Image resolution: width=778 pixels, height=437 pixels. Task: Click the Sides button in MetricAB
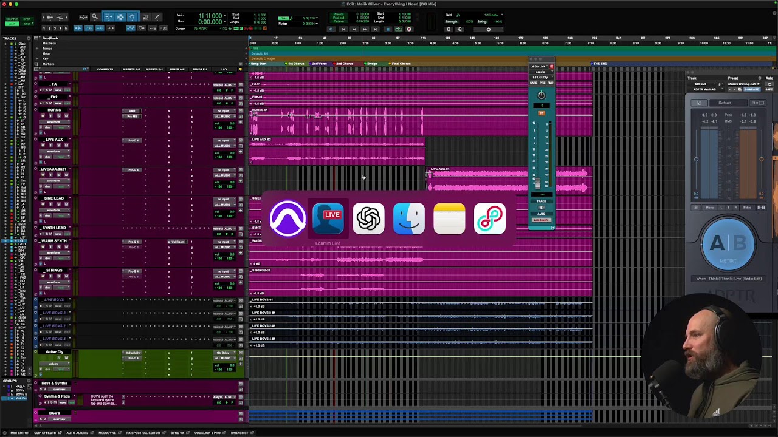(747, 208)
